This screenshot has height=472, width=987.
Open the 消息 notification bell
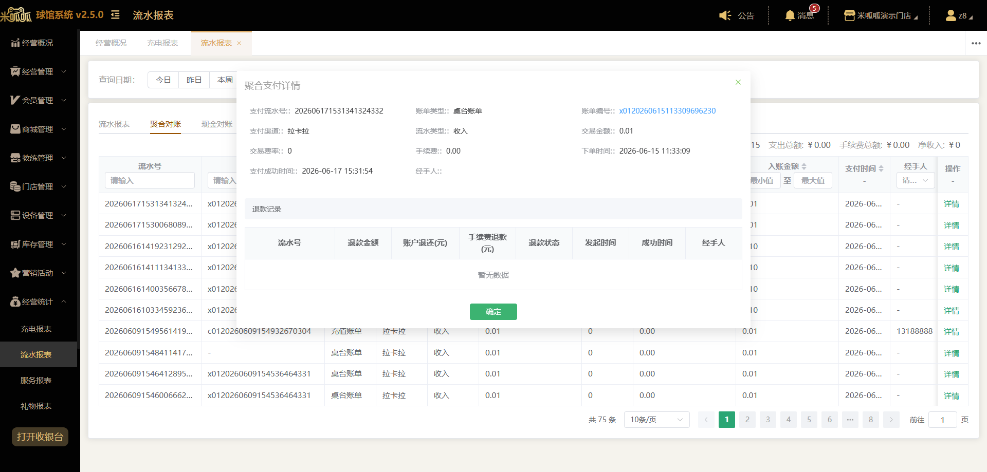(790, 15)
